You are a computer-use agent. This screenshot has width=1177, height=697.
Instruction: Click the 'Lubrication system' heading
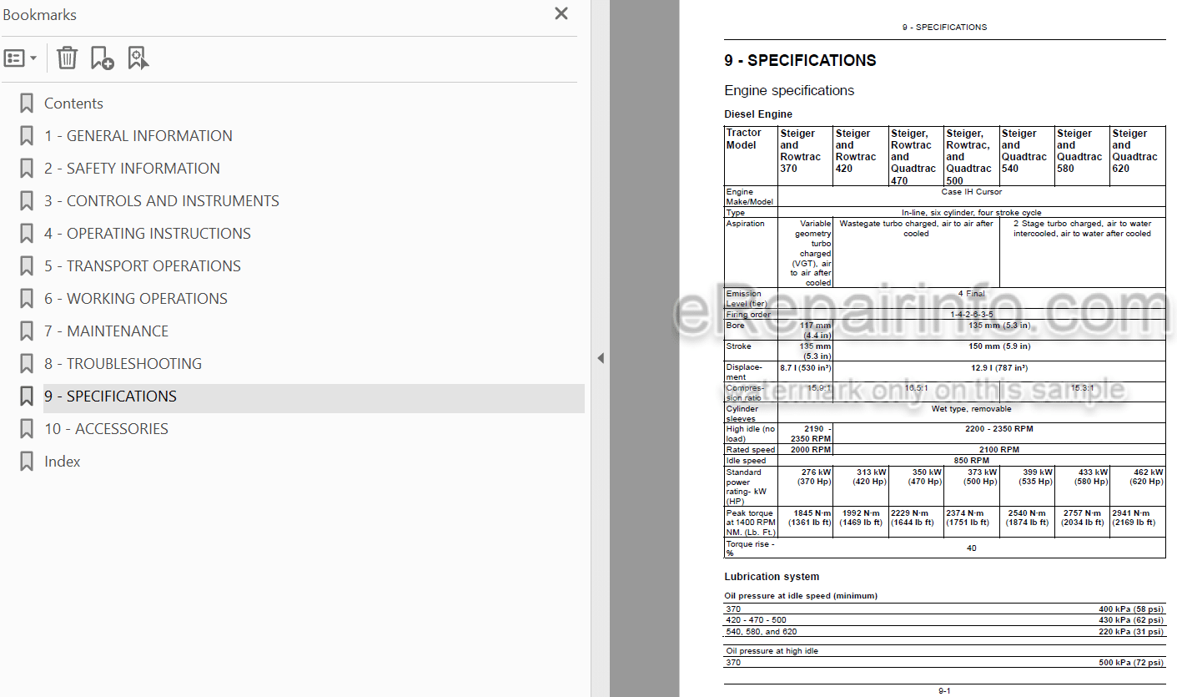click(x=772, y=577)
